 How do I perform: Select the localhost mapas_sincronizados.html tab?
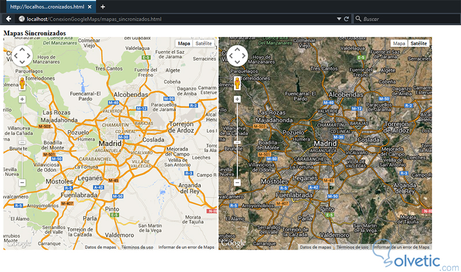pos(51,7)
